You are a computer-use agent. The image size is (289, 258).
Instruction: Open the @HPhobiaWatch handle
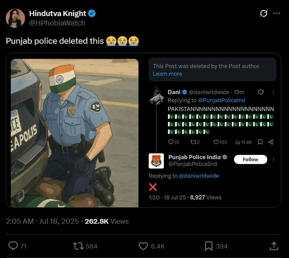tap(57, 23)
